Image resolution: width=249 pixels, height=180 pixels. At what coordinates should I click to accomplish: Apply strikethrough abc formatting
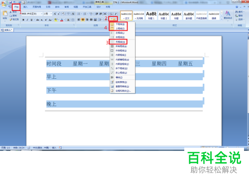point(38,20)
